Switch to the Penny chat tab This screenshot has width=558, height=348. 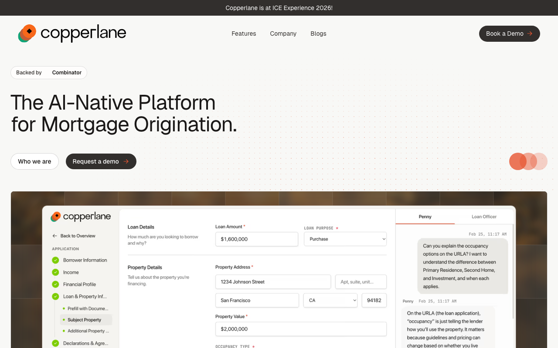[425, 217]
